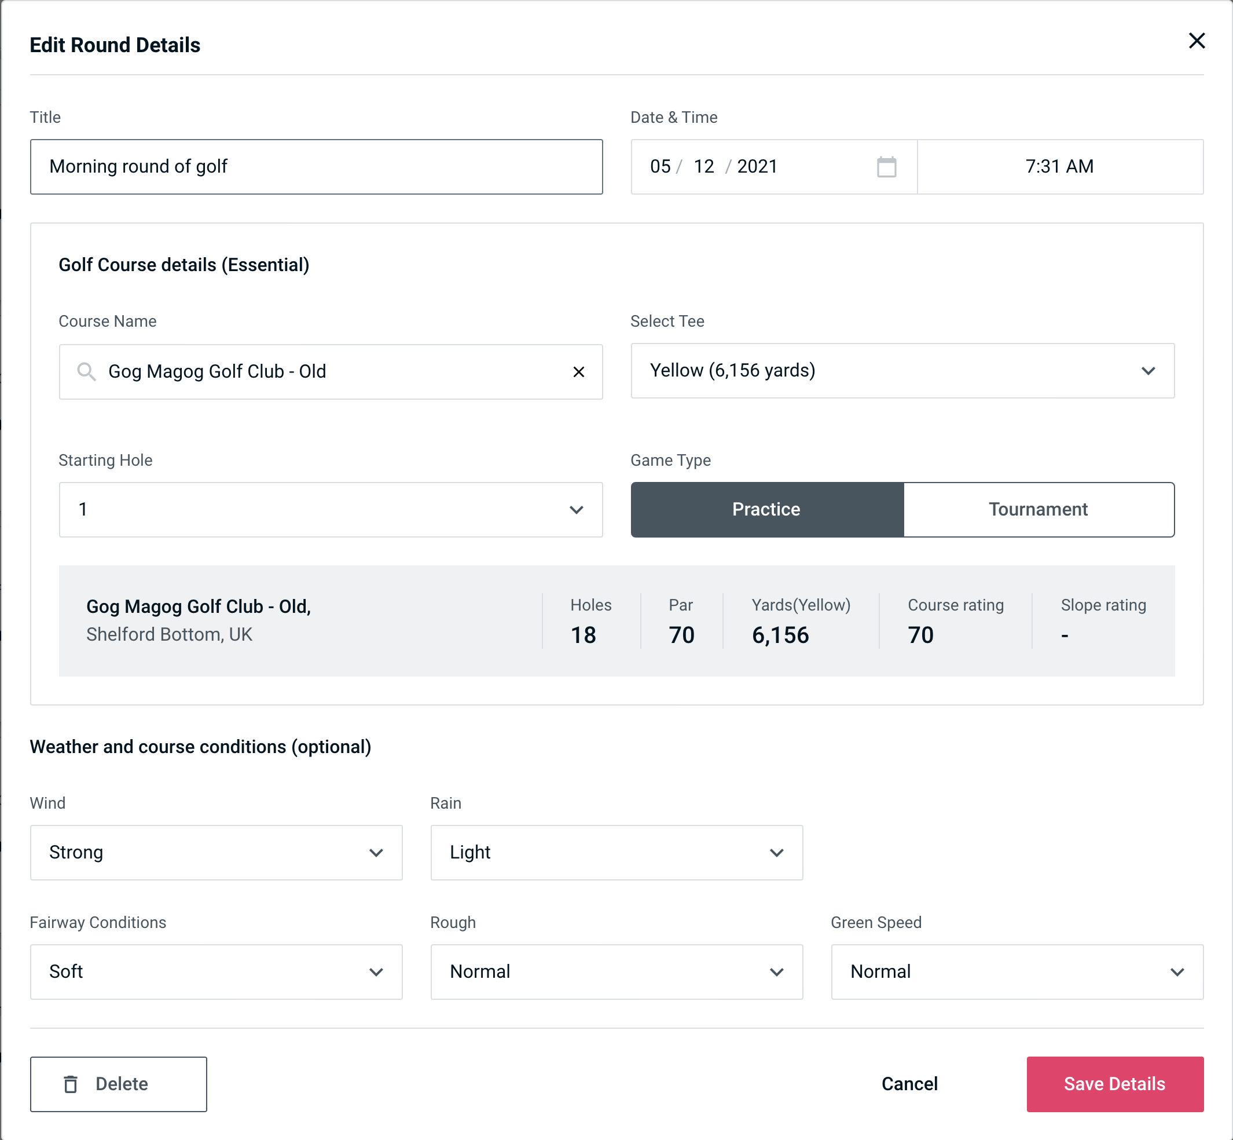
Task: Click the delete/trash icon button
Action: pyautogui.click(x=72, y=1083)
